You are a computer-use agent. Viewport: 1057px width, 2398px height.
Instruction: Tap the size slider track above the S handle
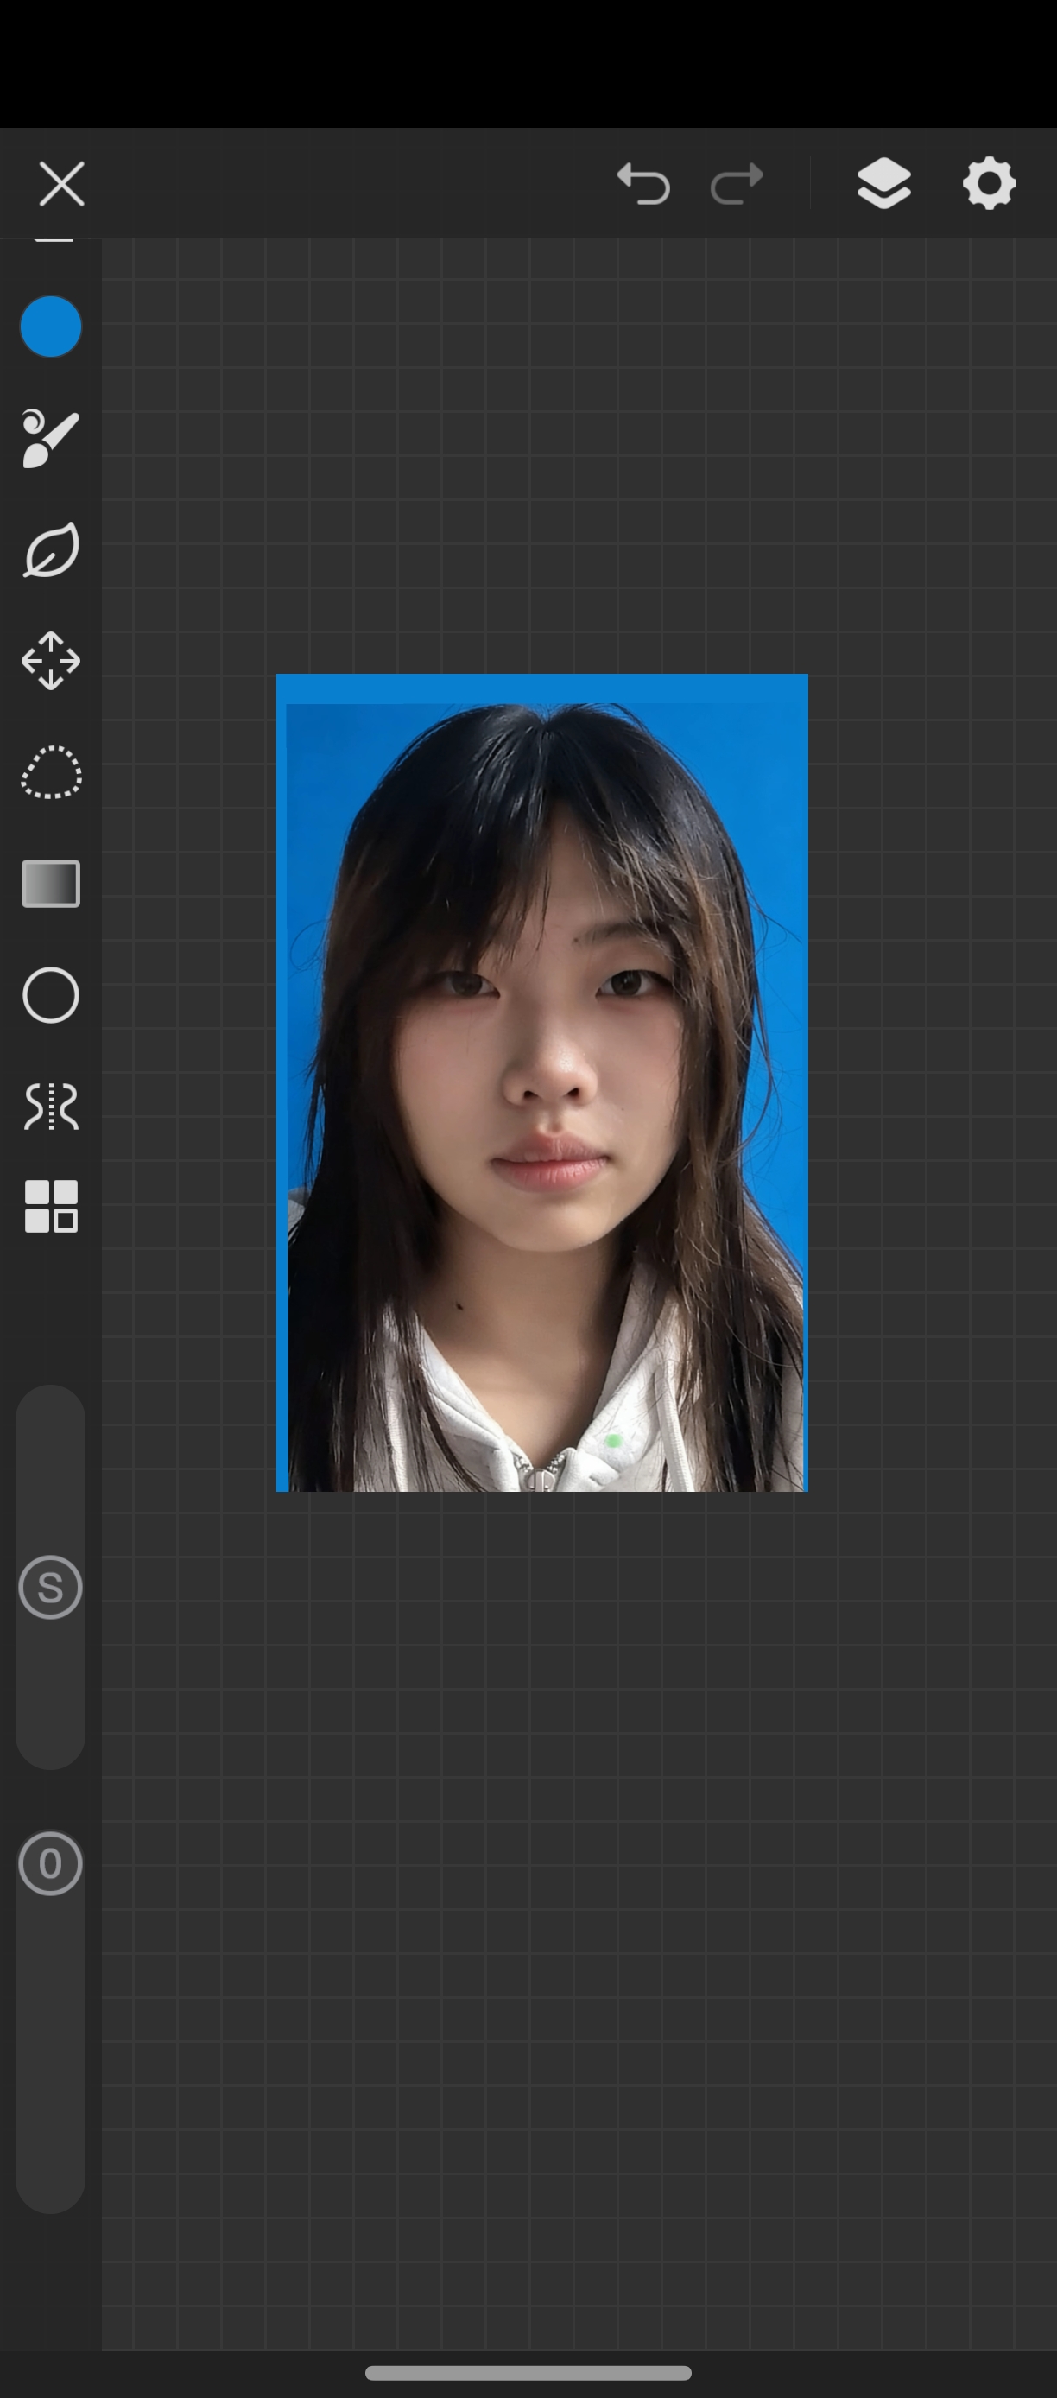pyautogui.click(x=50, y=1471)
